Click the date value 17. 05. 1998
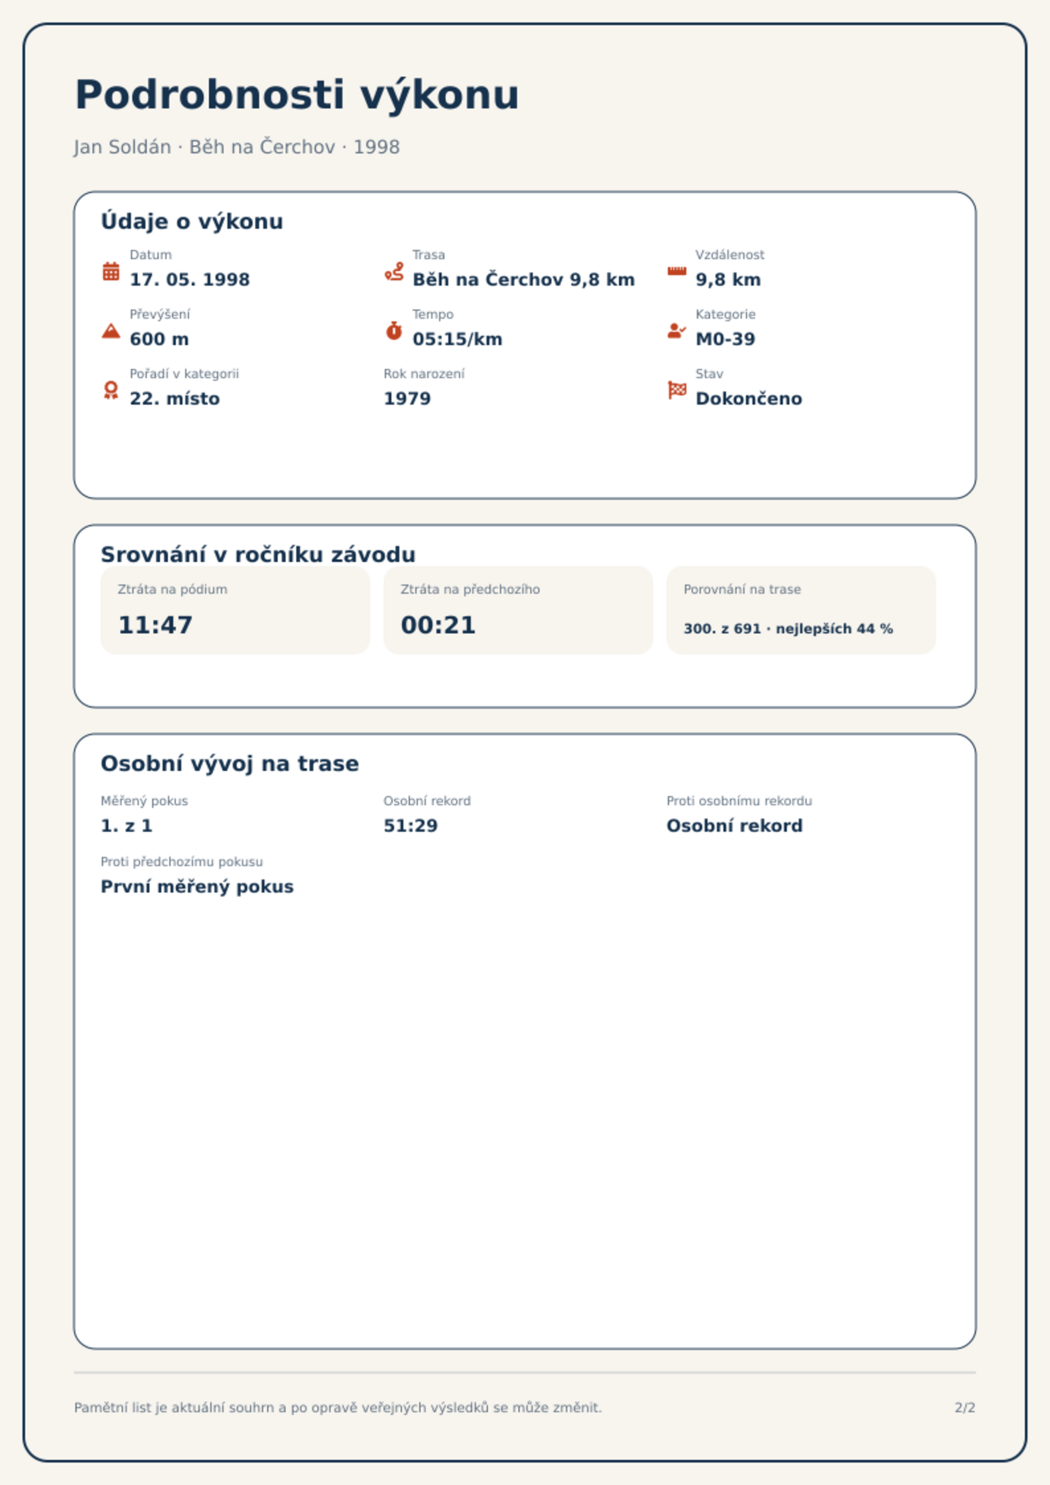Viewport: 1050px width, 1485px height. coord(190,280)
